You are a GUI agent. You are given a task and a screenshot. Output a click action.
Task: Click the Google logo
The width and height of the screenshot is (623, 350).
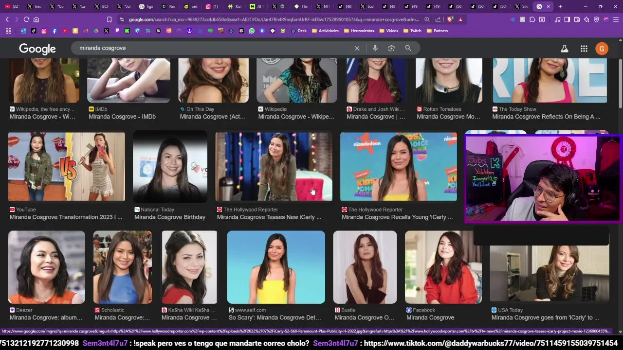click(x=37, y=49)
